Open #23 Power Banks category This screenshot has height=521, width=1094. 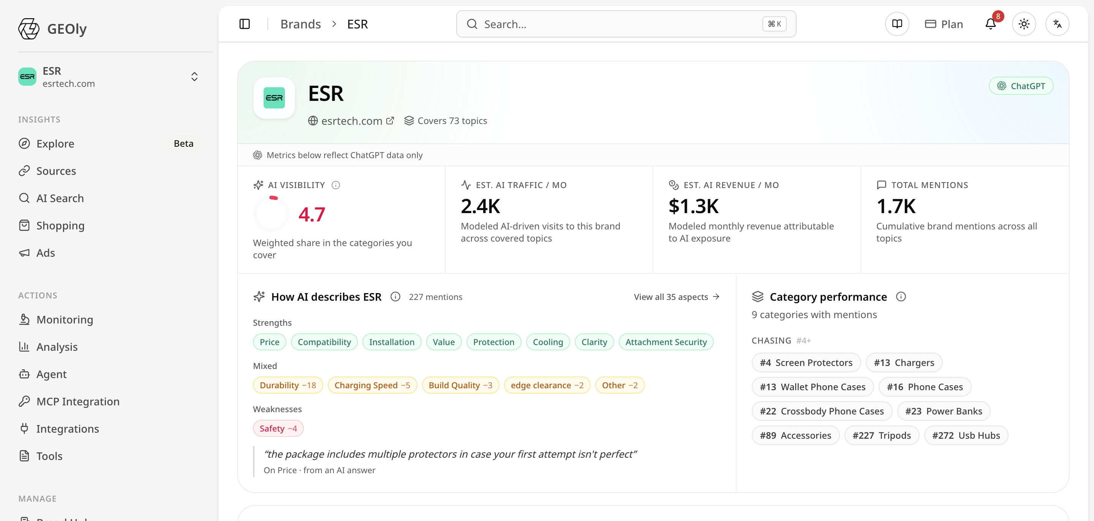[x=943, y=411]
